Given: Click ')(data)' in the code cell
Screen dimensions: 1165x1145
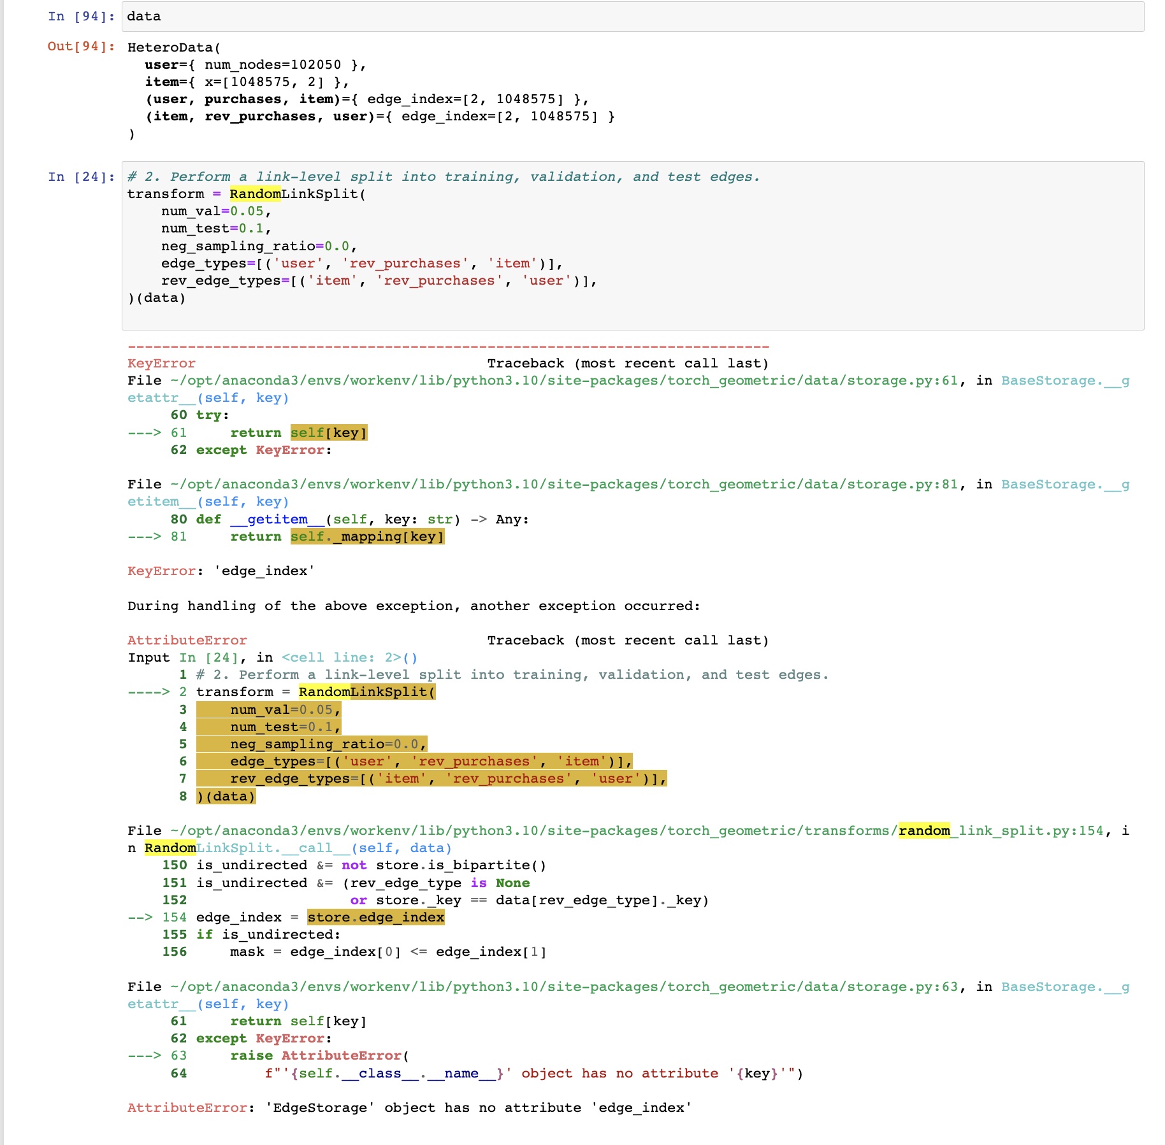Looking at the screenshot, I should click(157, 297).
